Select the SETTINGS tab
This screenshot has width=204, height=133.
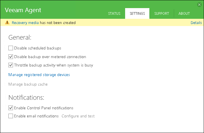(x=137, y=14)
